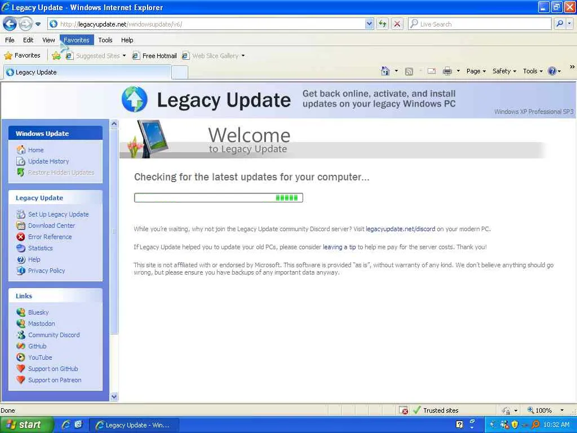Open Set Up Legacy Update link
The image size is (577, 433).
[x=59, y=214]
